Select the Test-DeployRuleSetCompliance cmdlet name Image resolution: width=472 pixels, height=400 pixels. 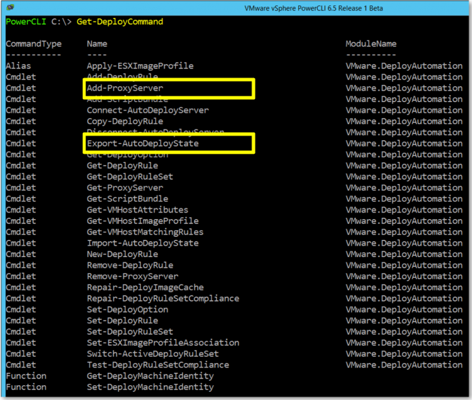(158, 365)
